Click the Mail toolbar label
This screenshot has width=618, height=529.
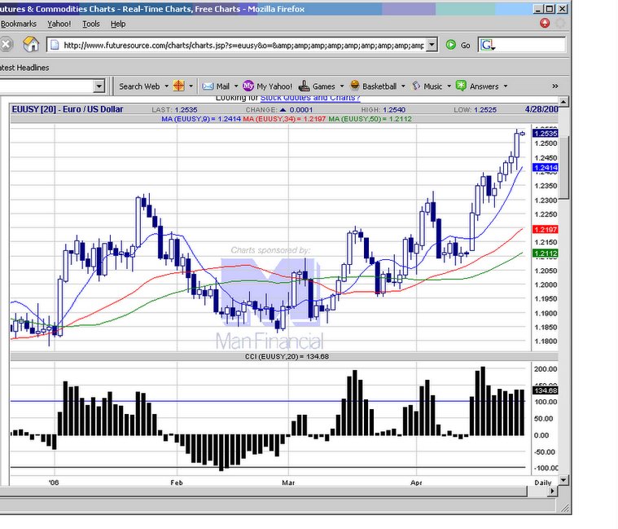(222, 86)
